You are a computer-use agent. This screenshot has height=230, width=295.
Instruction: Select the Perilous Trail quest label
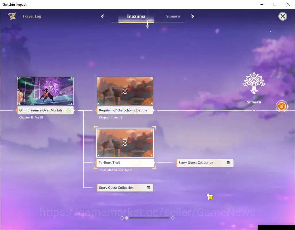coord(125,163)
